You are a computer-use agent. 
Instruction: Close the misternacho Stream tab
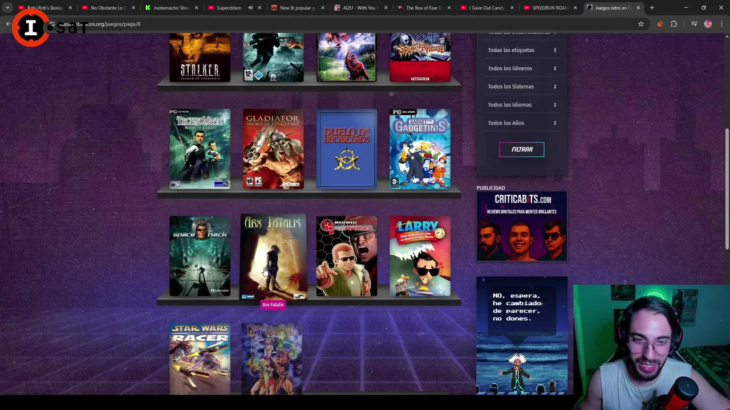point(196,8)
